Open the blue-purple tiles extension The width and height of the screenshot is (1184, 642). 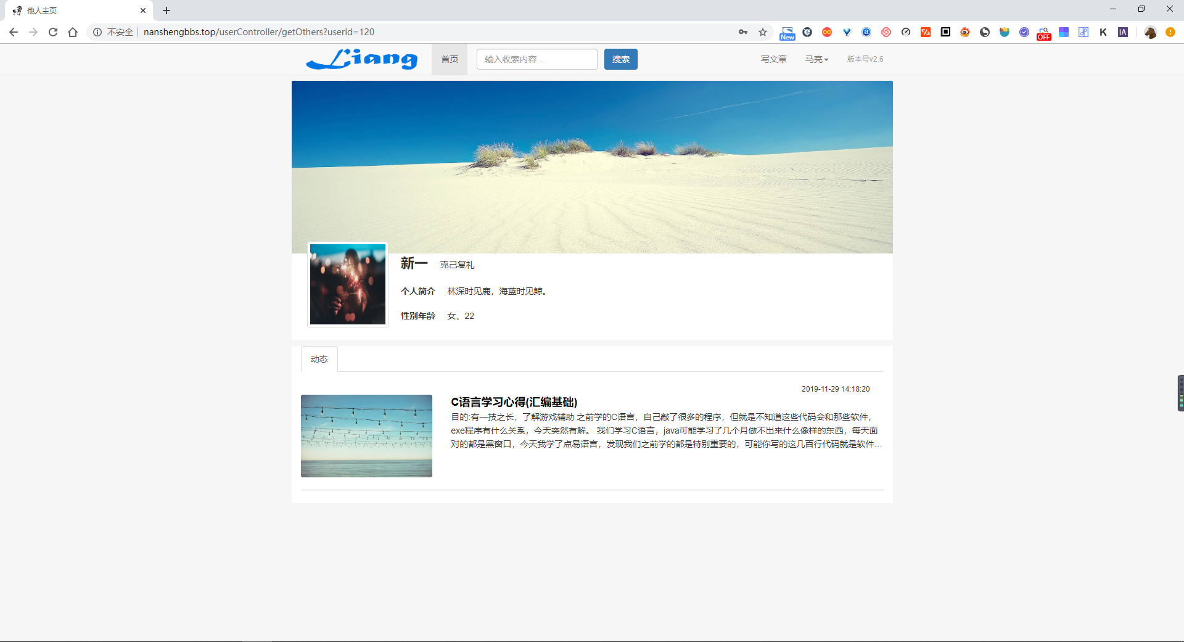[x=1064, y=32]
